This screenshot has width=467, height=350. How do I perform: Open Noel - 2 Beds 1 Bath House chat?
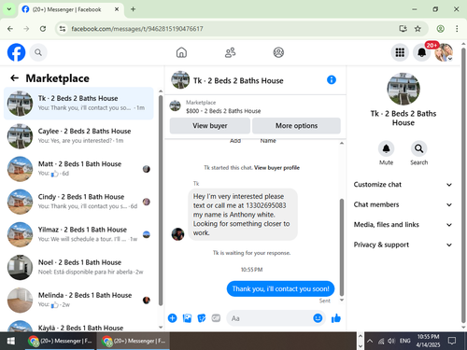point(78,267)
